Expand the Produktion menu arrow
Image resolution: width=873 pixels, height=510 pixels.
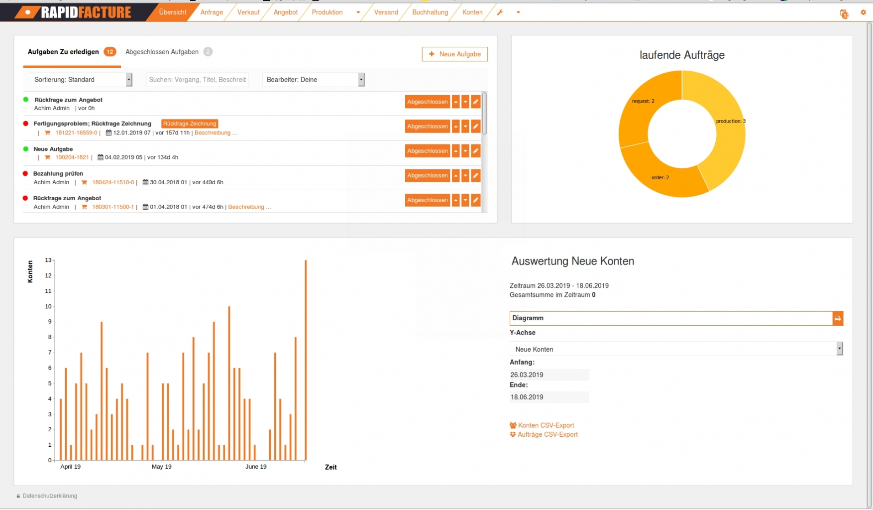tap(358, 12)
